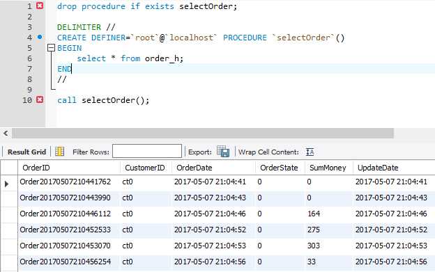435x272 pixels.
Task: Sort by the CustomerID column header
Action: coord(146,168)
